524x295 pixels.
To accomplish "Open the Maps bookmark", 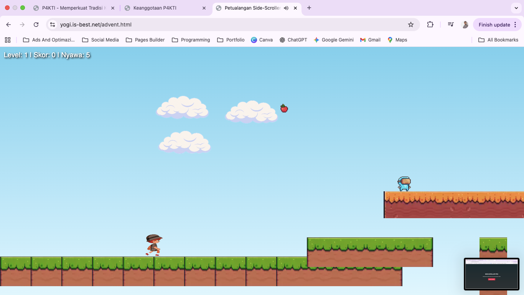I will pos(397,40).
